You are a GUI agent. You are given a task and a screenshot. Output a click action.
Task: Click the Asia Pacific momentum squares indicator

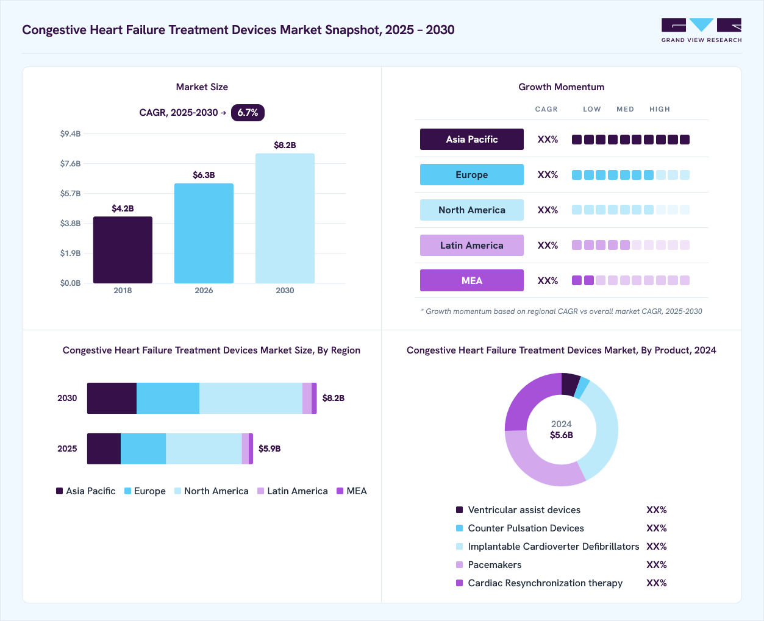coord(630,140)
